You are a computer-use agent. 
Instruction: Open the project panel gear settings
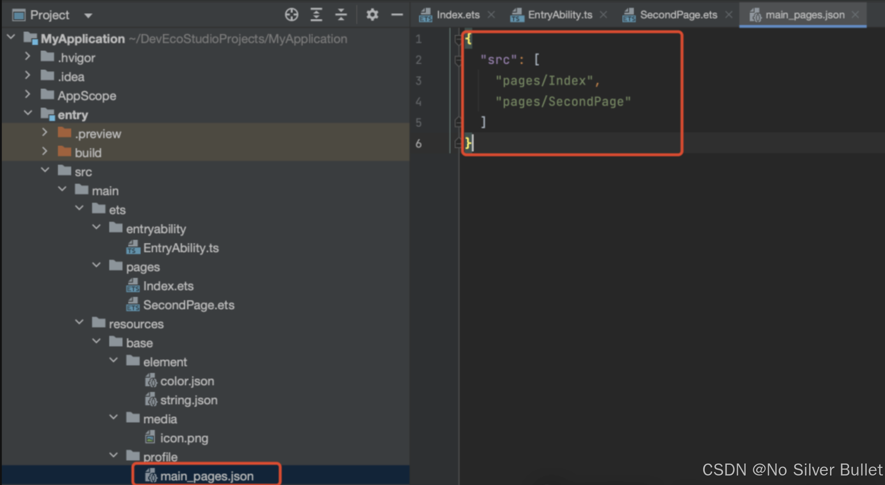pyautogui.click(x=372, y=15)
